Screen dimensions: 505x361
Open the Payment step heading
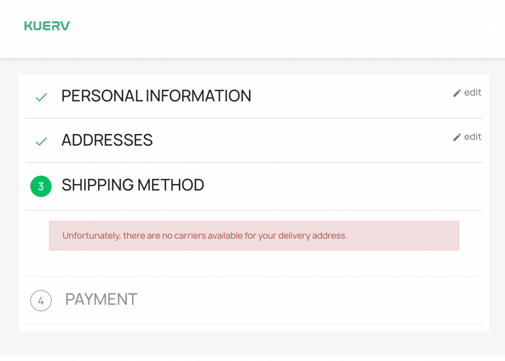click(x=101, y=299)
